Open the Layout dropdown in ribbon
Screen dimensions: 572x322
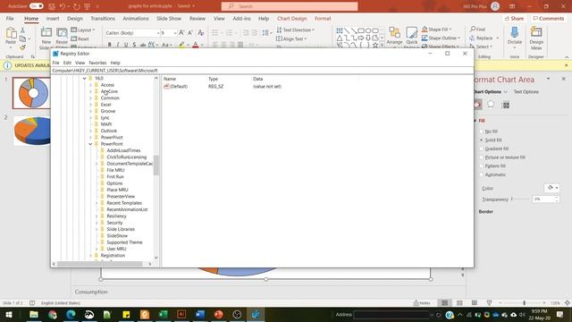[x=83, y=30]
